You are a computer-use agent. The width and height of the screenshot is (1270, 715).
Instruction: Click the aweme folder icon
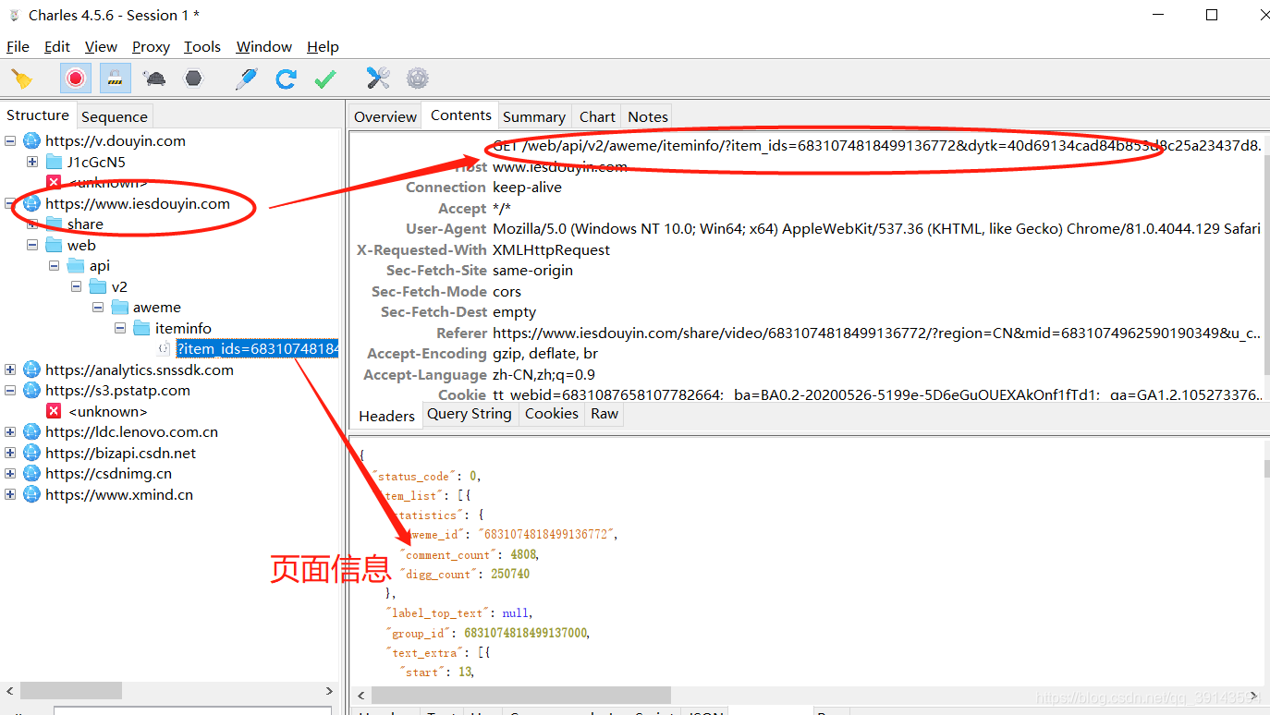pyautogui.click(x=120, y=308)
